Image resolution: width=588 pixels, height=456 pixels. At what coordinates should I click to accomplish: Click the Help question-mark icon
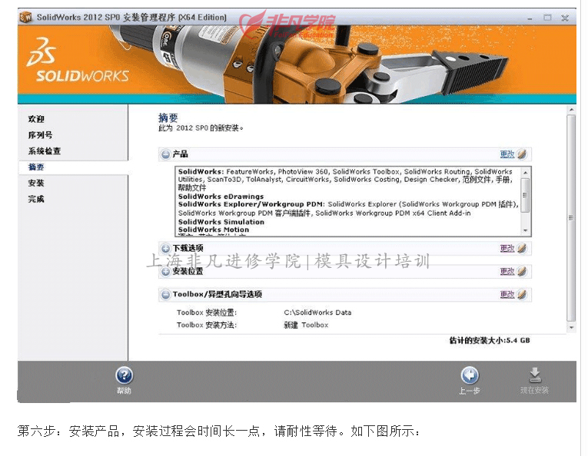pos(124,375)
